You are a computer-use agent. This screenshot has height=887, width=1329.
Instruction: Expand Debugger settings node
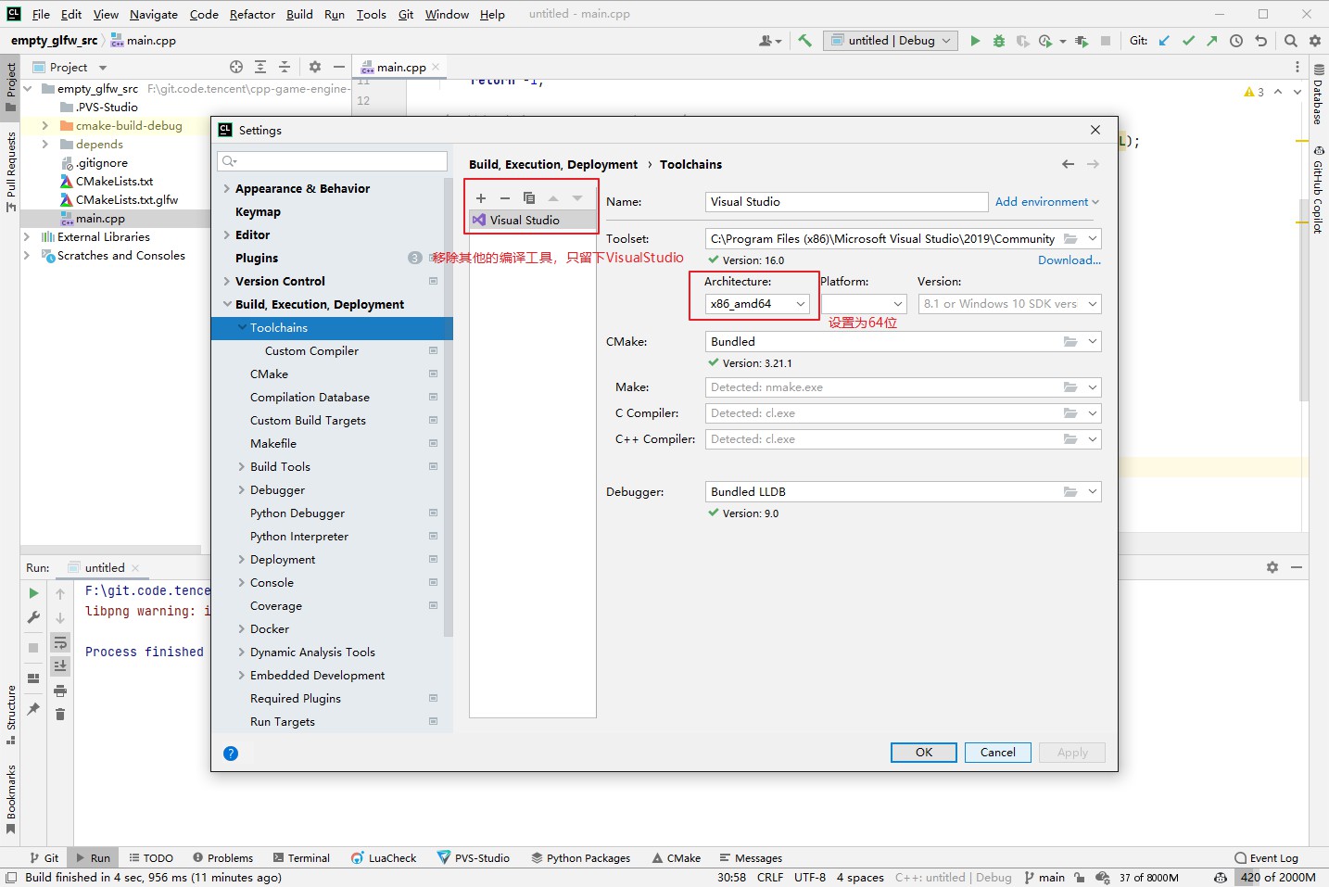[x=242, y=490]
